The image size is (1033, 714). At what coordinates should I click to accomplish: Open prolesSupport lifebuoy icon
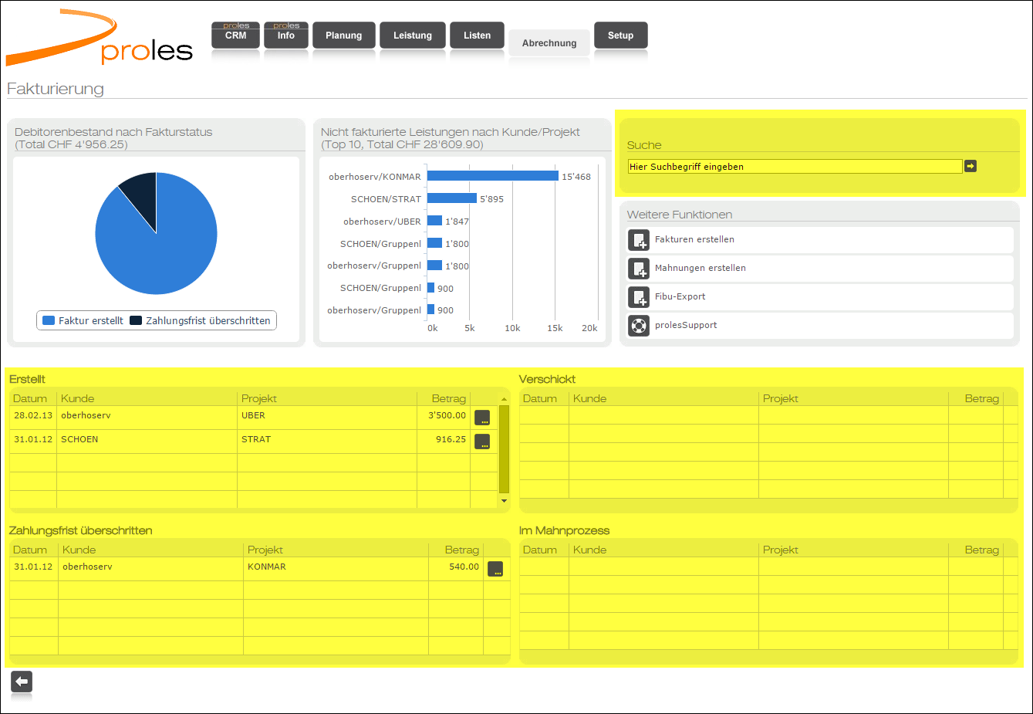(x=639, y=326)
